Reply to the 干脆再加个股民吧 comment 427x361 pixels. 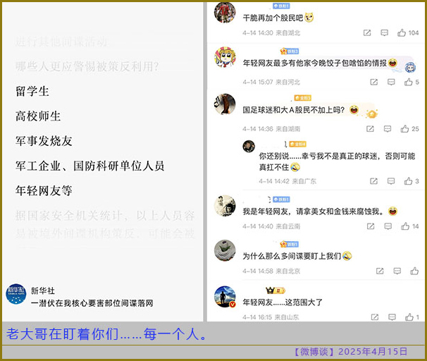(x=385, y=33)
